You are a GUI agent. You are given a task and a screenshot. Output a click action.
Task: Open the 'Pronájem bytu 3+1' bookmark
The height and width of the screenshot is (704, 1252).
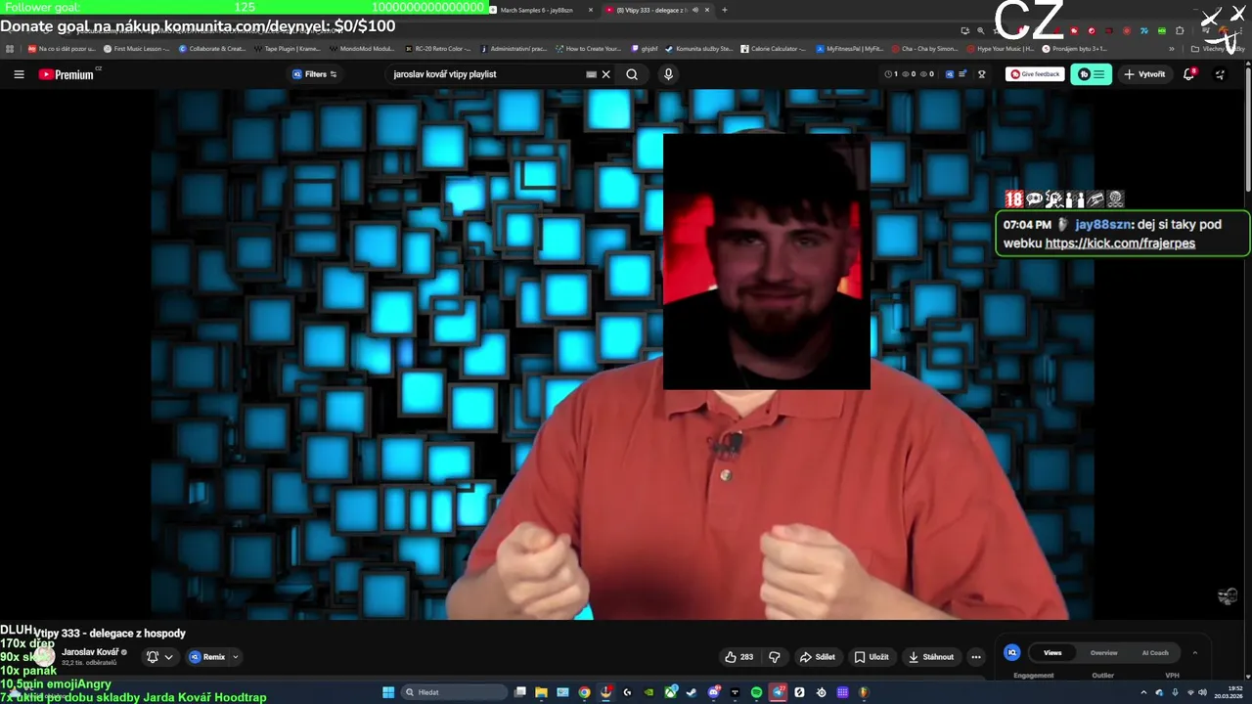(x=1075, y=48)
